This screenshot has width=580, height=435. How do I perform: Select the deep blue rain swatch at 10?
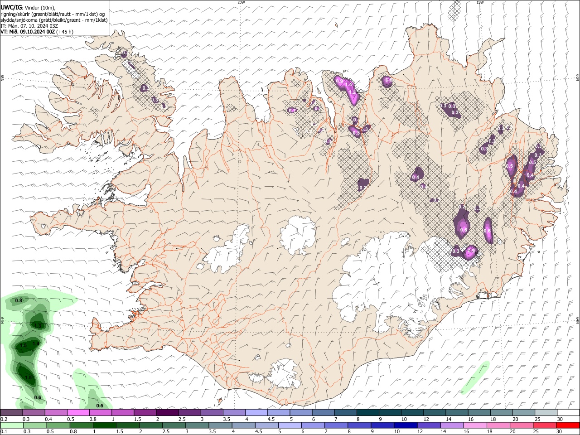click(406, 425)
